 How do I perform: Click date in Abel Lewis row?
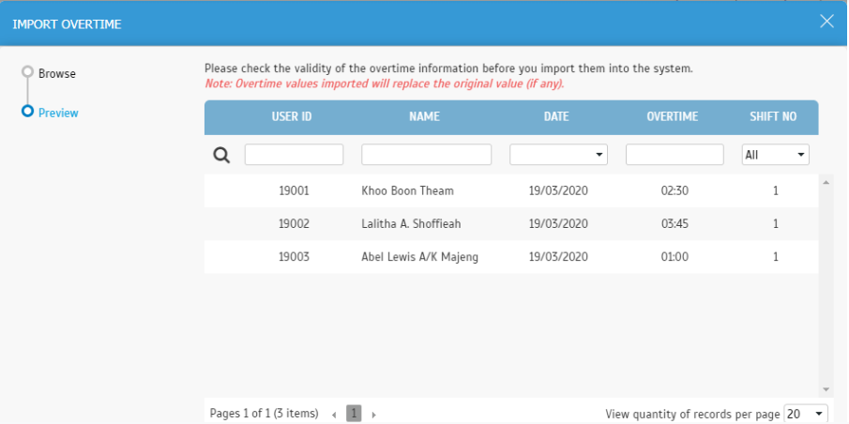558,257
